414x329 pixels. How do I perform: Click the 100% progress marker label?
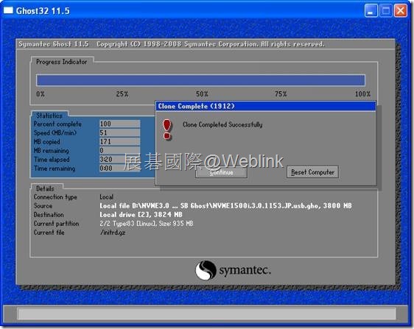[x=362, y=94]
